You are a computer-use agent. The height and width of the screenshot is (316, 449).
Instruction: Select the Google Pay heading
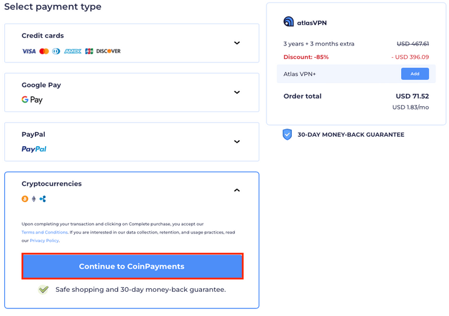[x=41, y=85]
